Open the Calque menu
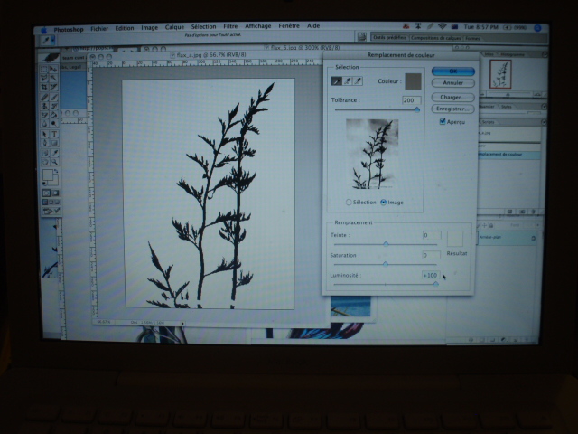 click(174, 27)
